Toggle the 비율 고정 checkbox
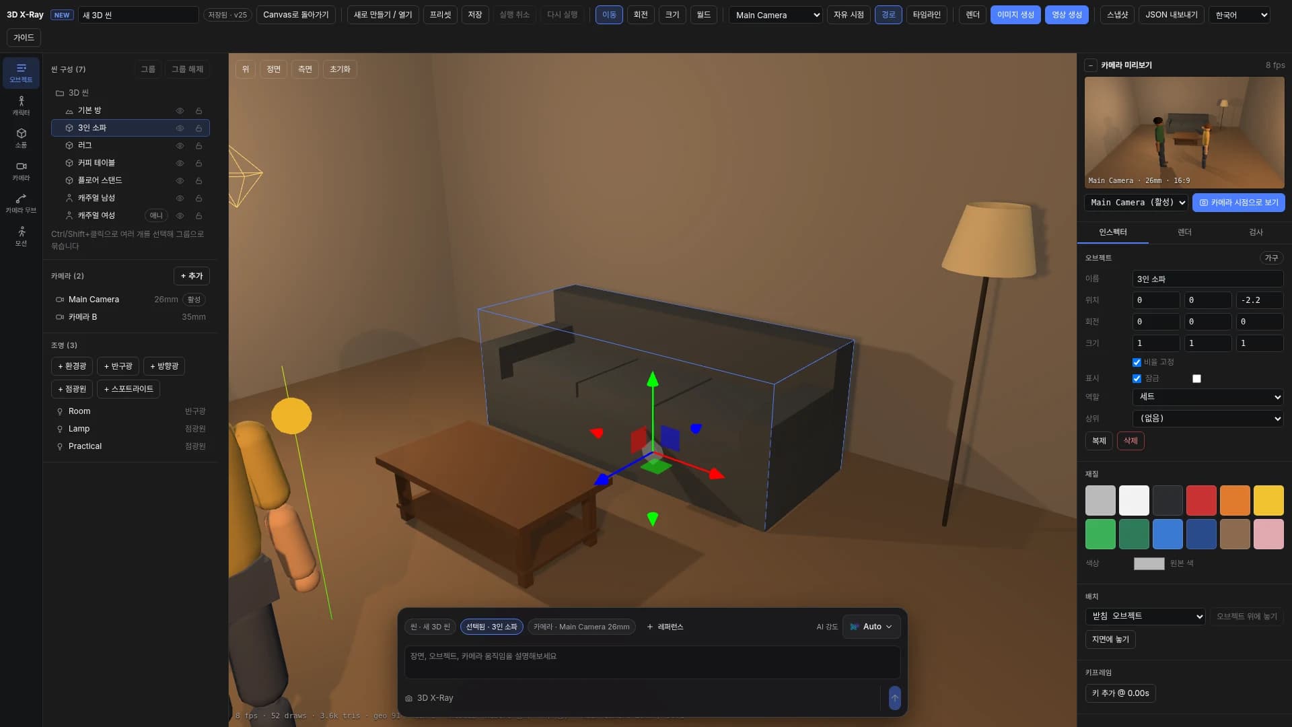1292x727 pixels. pos(1137,362)
